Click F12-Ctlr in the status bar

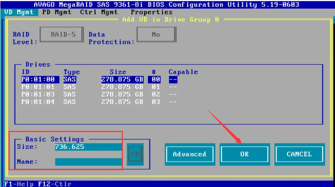[x=54, y=184]
